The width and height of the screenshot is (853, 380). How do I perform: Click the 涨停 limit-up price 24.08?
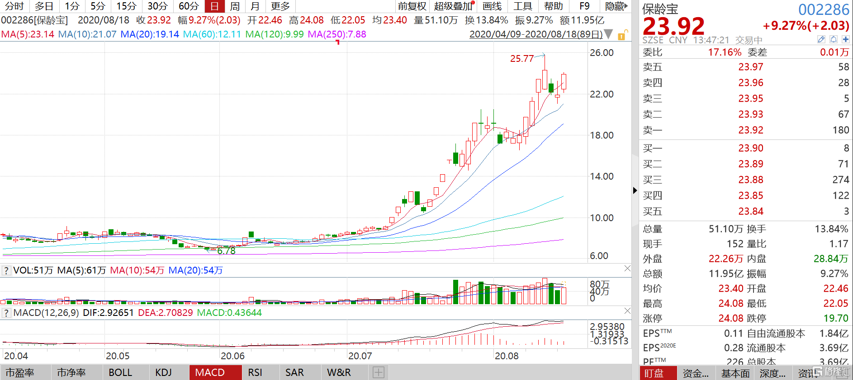pos(731,318)
